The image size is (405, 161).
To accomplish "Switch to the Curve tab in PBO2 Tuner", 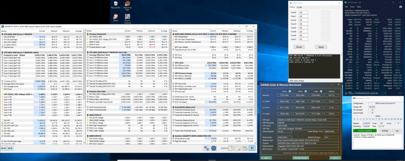I will coord(292,7).
